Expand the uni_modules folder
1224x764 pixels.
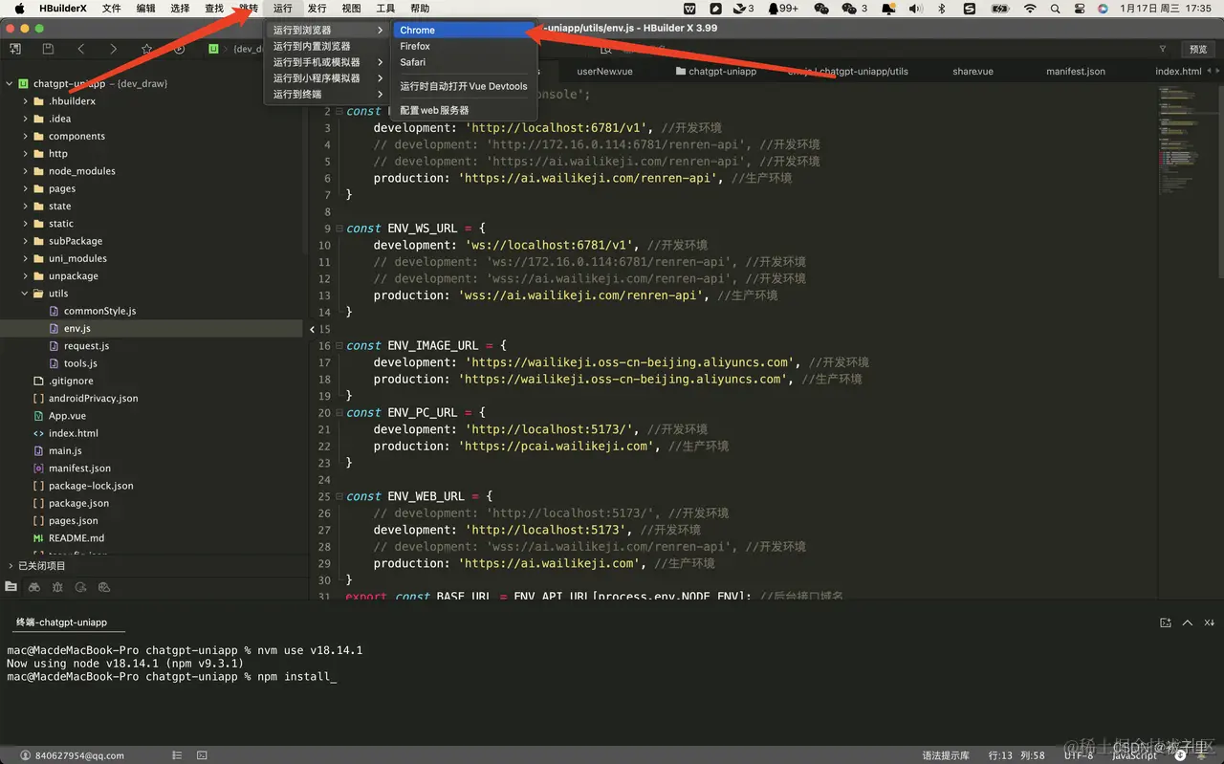click(x=26, y=259)
